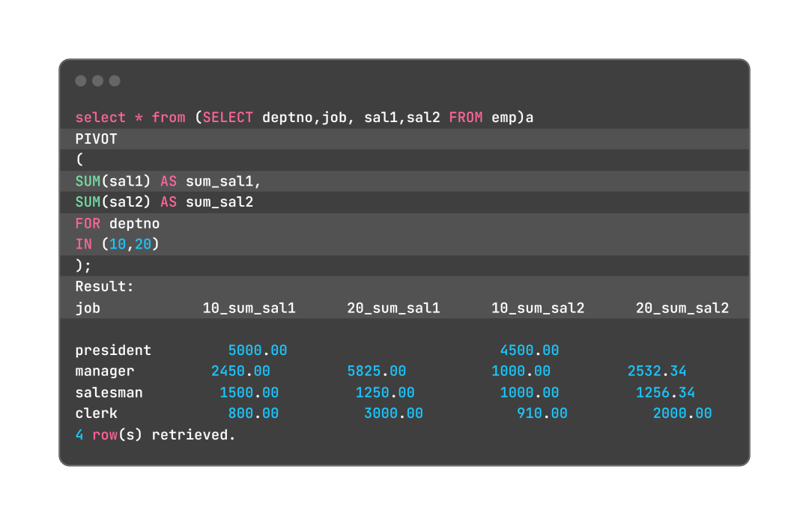This screenshot has width=809, height=525.
Task: Click the value '910.00' in clerk row
Action: (542, 413)
